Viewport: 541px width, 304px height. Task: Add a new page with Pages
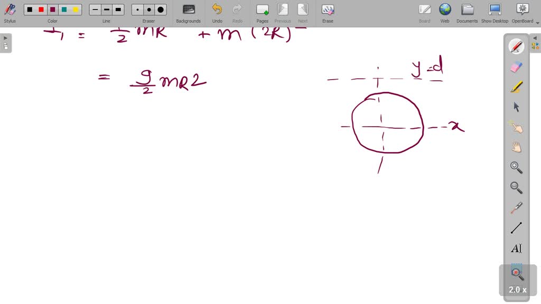(262, 13)
